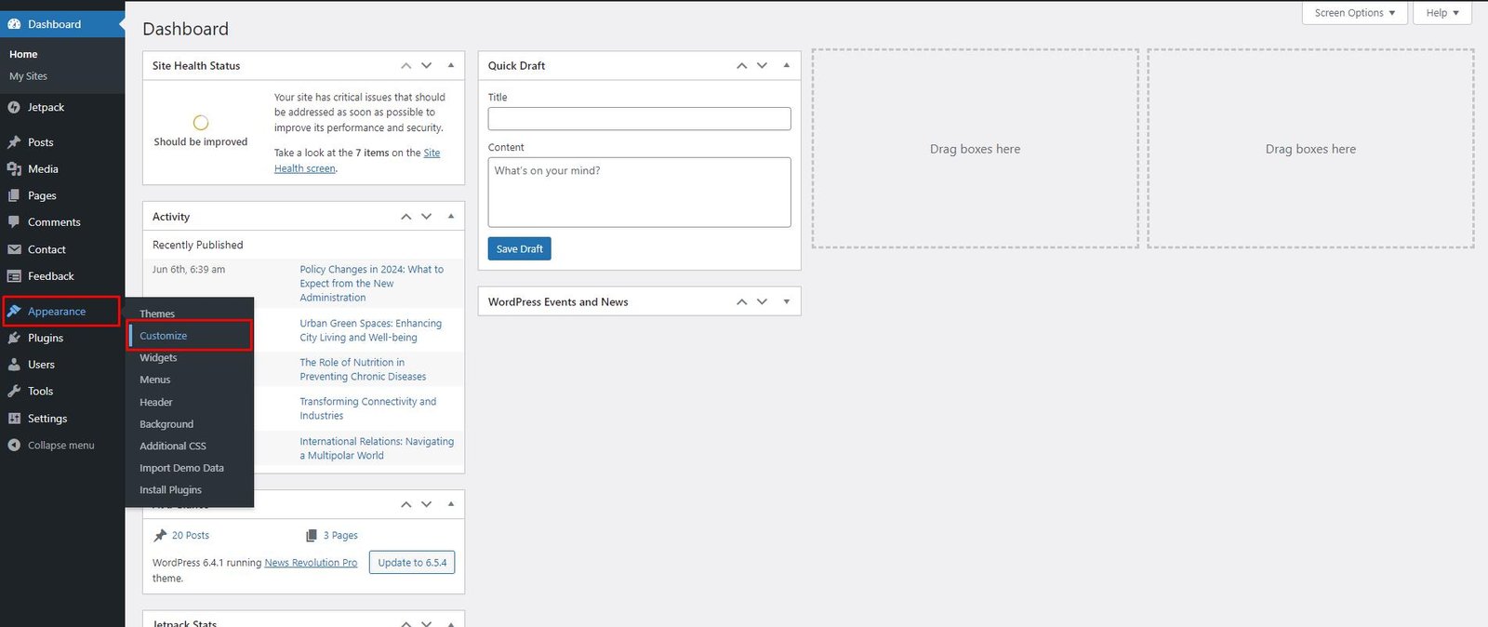This screenshot has width=1488, height=627.
Task: Toggle the panel below Activity using its arrow
Action: point(451,504)
